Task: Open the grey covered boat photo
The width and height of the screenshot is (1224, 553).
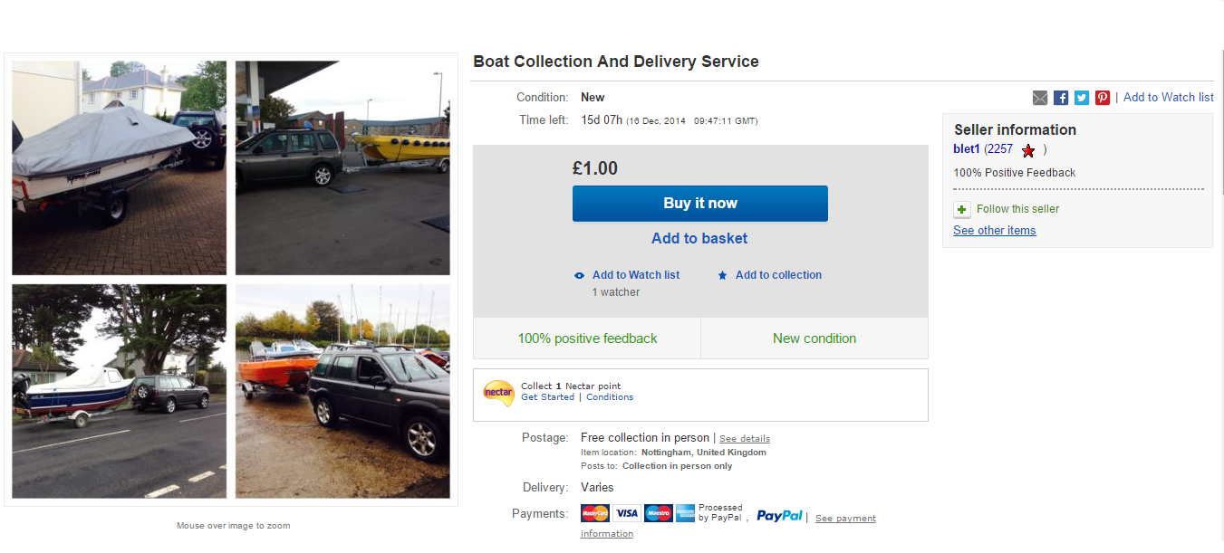Action: click(x=120, y=167)
